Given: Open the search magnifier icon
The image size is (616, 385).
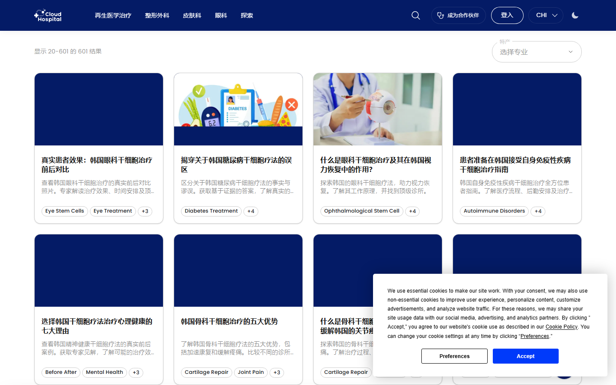Looking at the screenshot, I should (416, 15).
